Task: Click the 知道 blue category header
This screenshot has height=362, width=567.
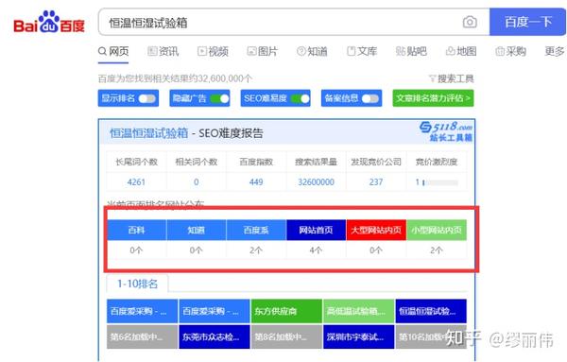Action: (x=196, y=230)
